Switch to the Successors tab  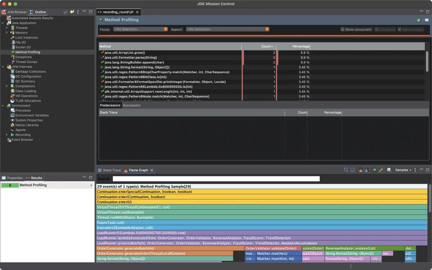click(x=132, y=105)
